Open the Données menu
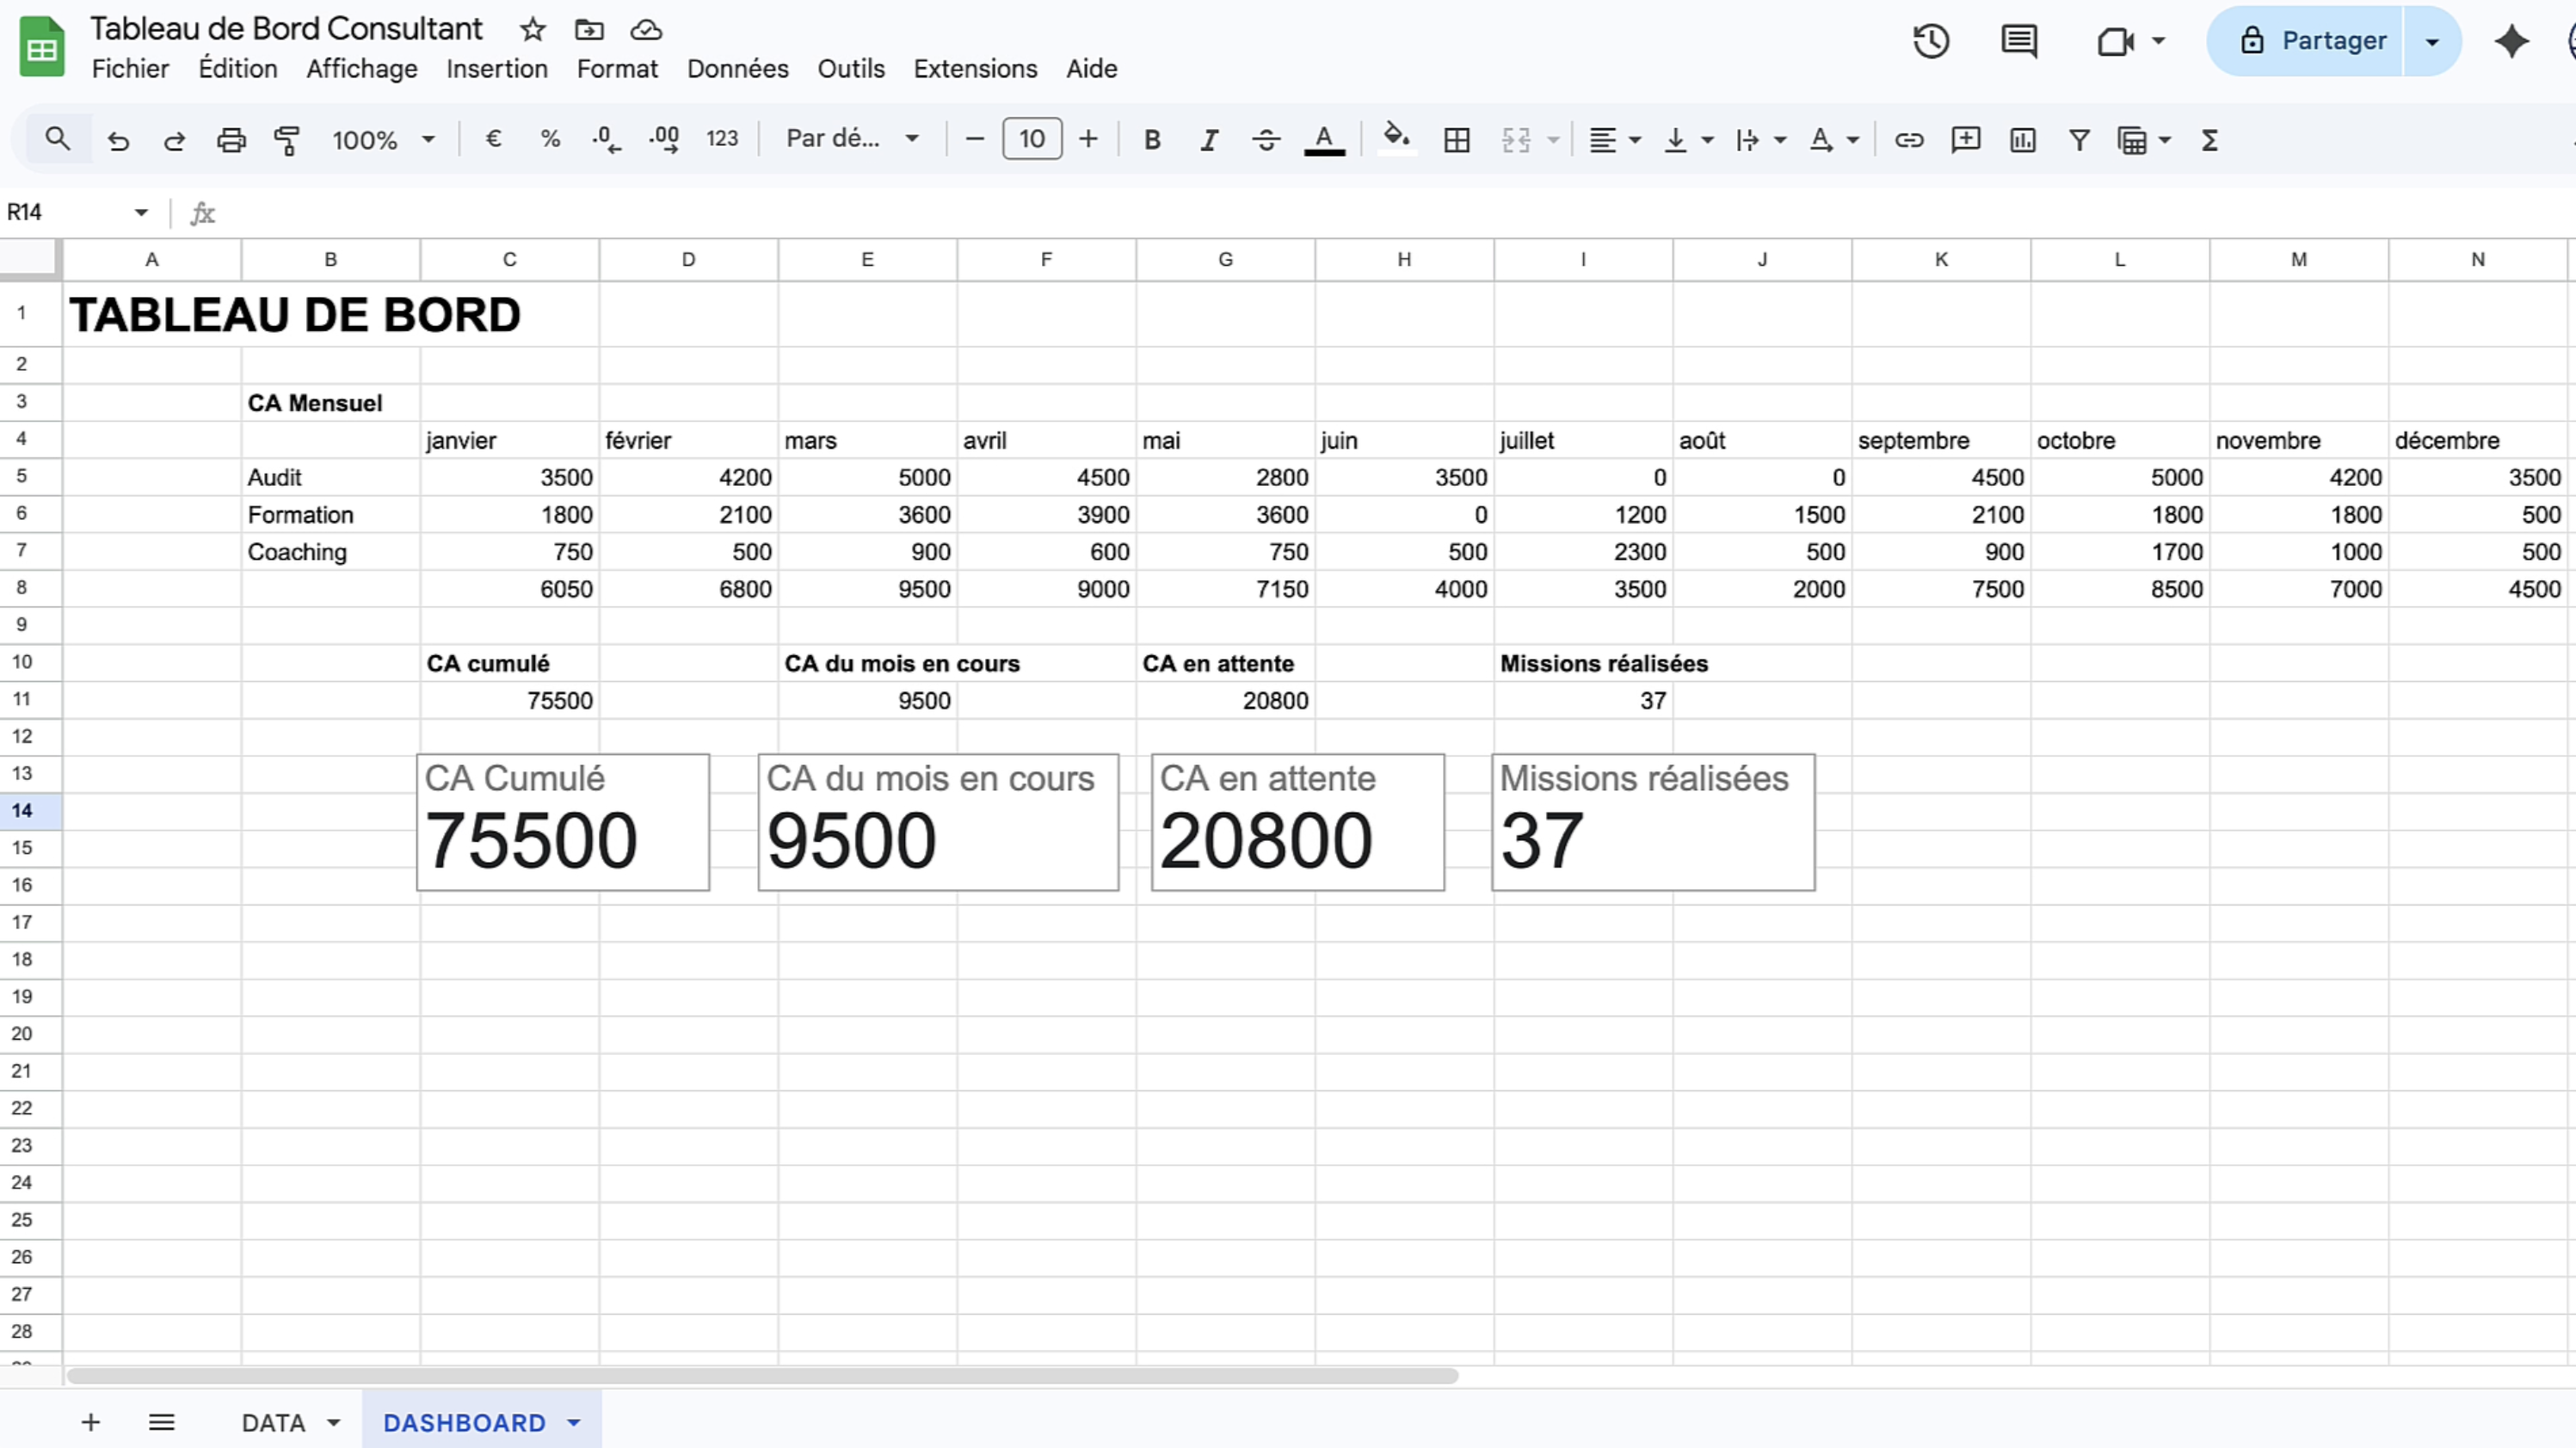 pyautogui.click(x=737, y=69)
